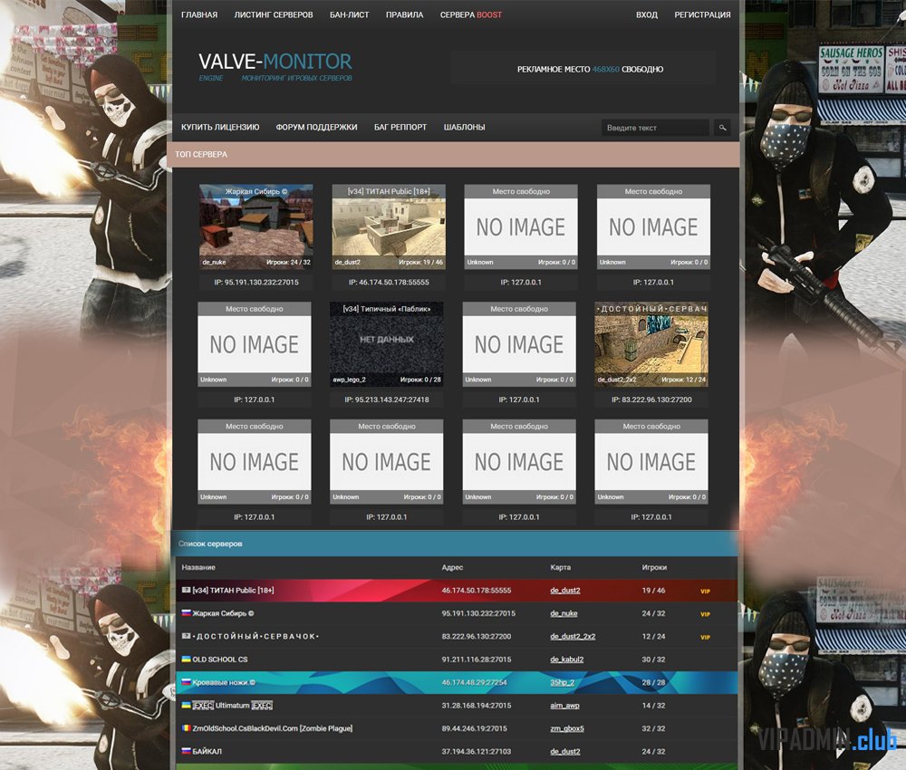Go to the ГЛАВНАЯ page
Viewport: 906px width, 770px height.
click(x=199, y=15)
